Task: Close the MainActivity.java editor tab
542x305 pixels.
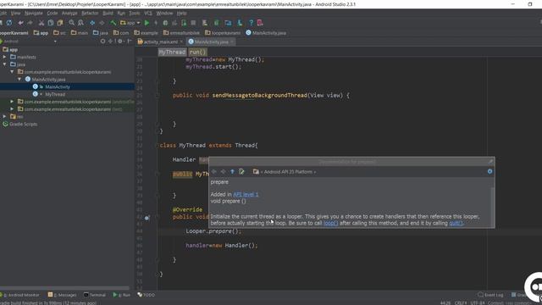Action: pyautogui.click(x=232, y=42)
